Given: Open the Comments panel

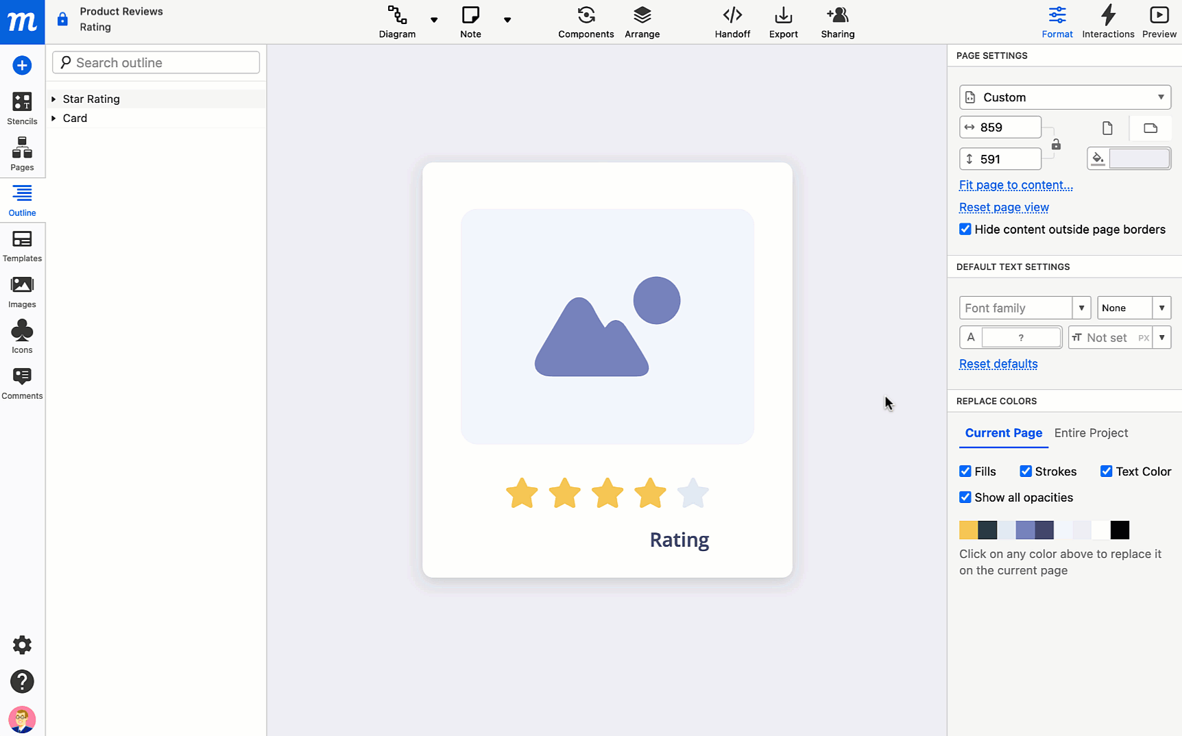Looking at the screenshot, I should click(x=22, y=383).
